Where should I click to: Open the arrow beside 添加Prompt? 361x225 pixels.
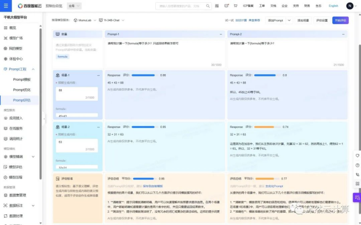point(289,20)
